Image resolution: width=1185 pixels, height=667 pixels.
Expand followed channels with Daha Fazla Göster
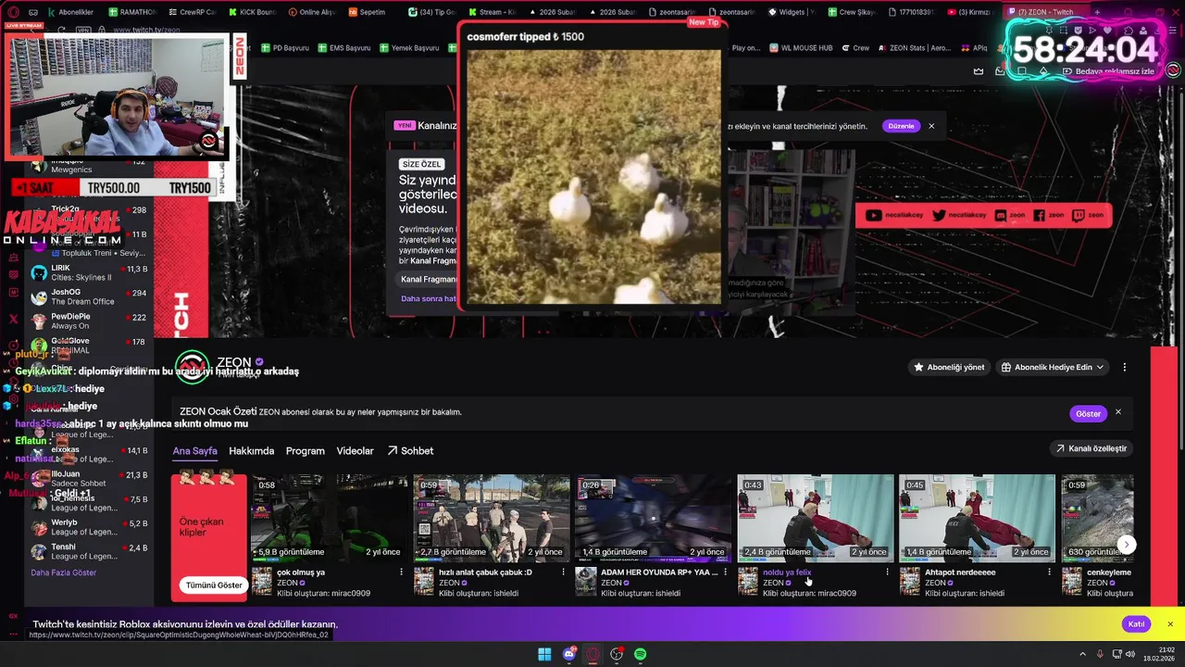pos(63,573)
